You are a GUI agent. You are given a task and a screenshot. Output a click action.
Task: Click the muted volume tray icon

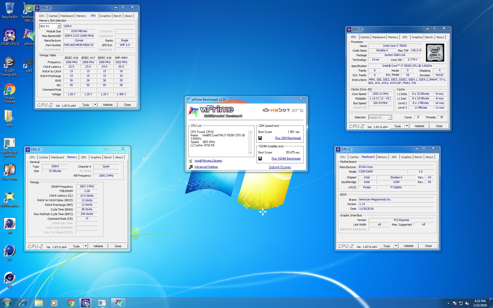point(467,303)
